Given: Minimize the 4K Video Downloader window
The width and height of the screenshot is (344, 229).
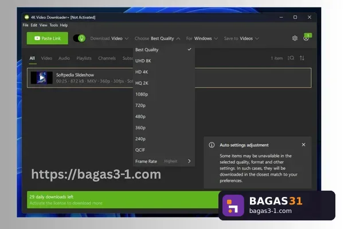Looking at the screenshot, I should 282,17.
